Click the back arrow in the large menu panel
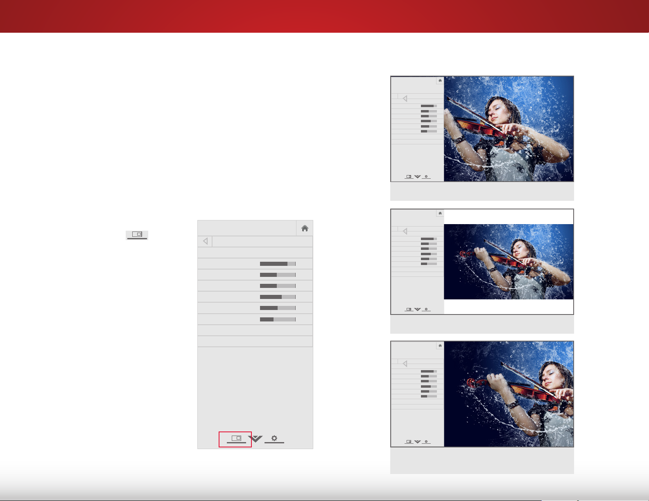Screen dimensions: 649x501 pos(205,241)
